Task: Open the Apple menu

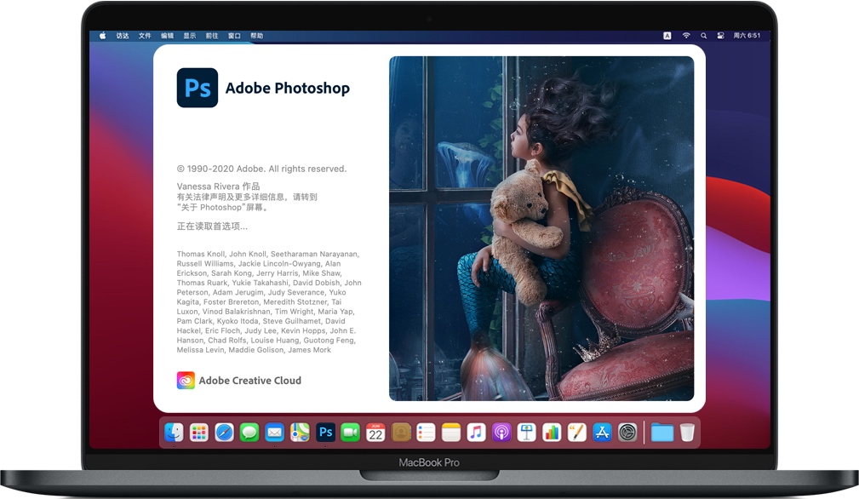Action: (x=101, y=36)
